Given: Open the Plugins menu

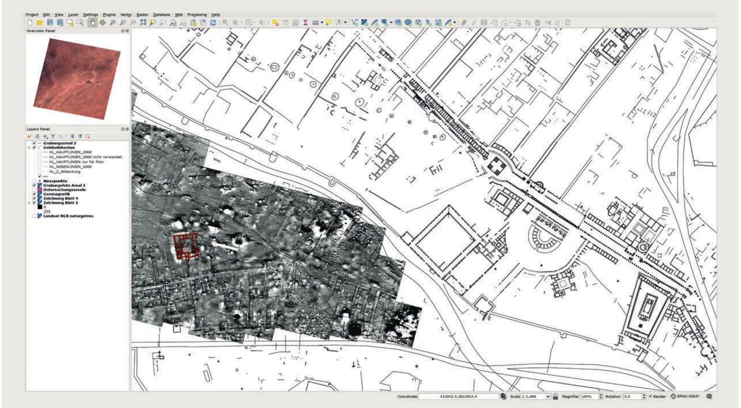Looking at the screenshot, I should point(109,15).
